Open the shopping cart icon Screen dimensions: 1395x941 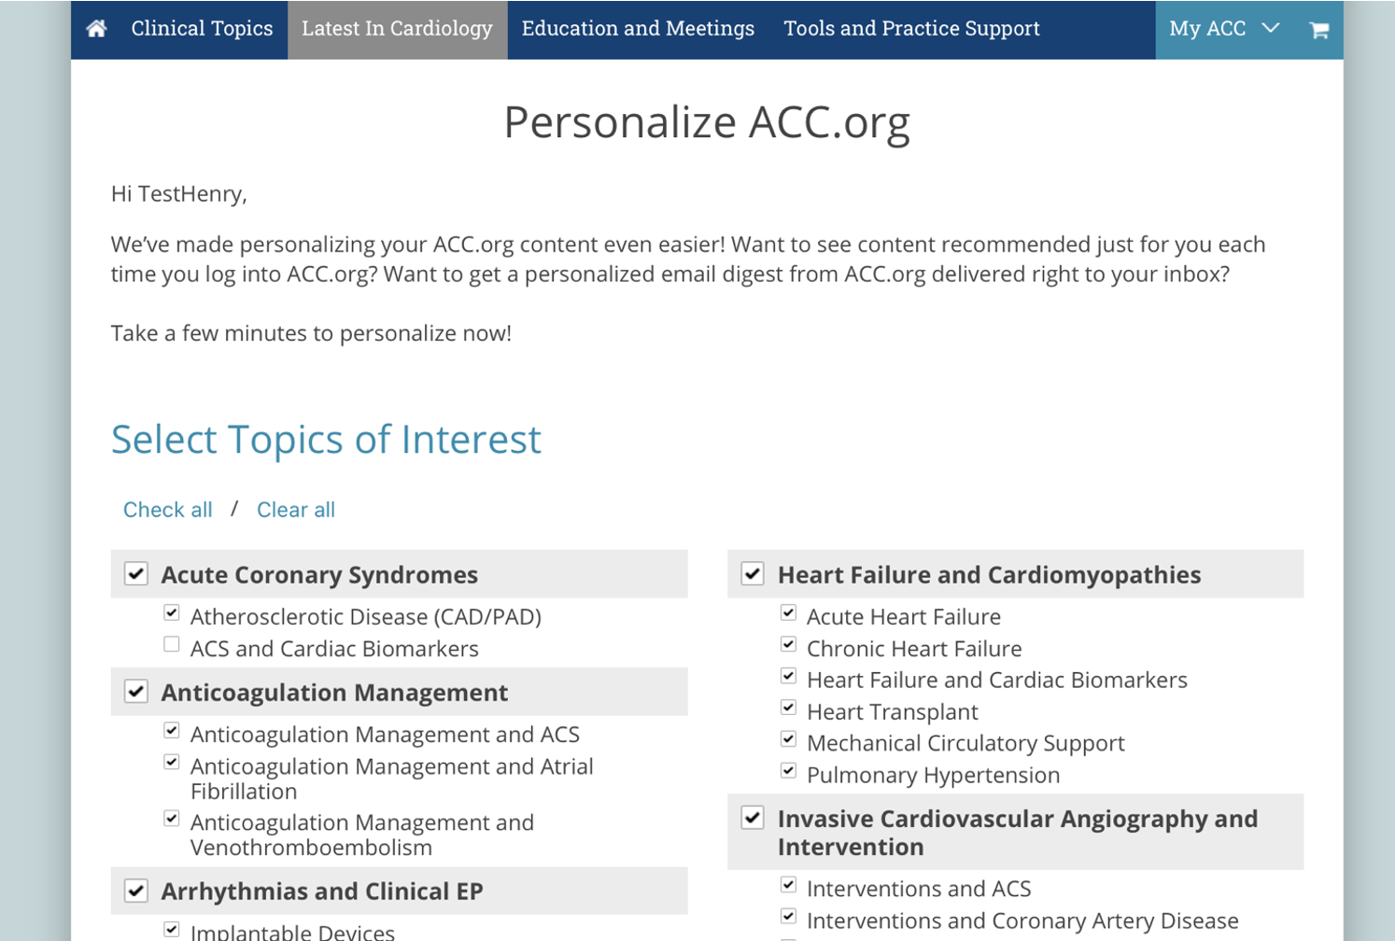coord(1318,30)
